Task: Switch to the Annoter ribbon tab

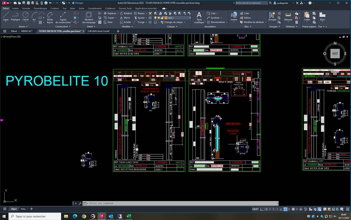Action: [26, 8]
